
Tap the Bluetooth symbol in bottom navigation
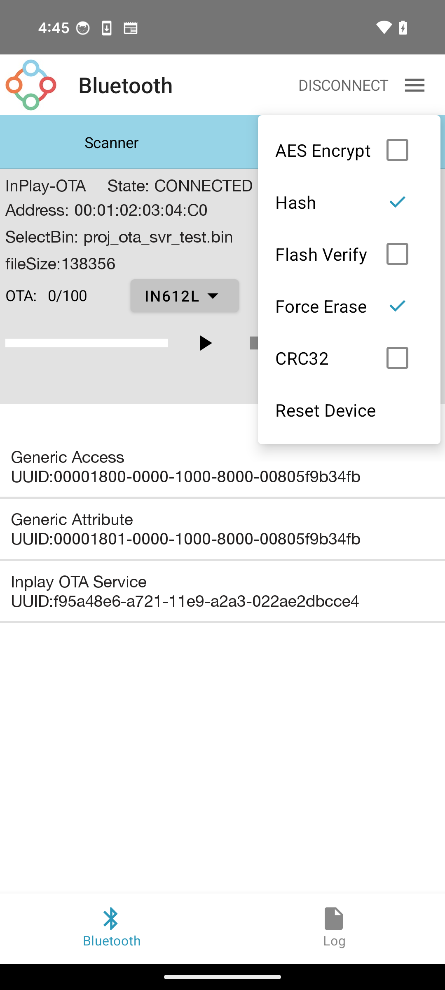pyautogui.click(x=111, y=919)
